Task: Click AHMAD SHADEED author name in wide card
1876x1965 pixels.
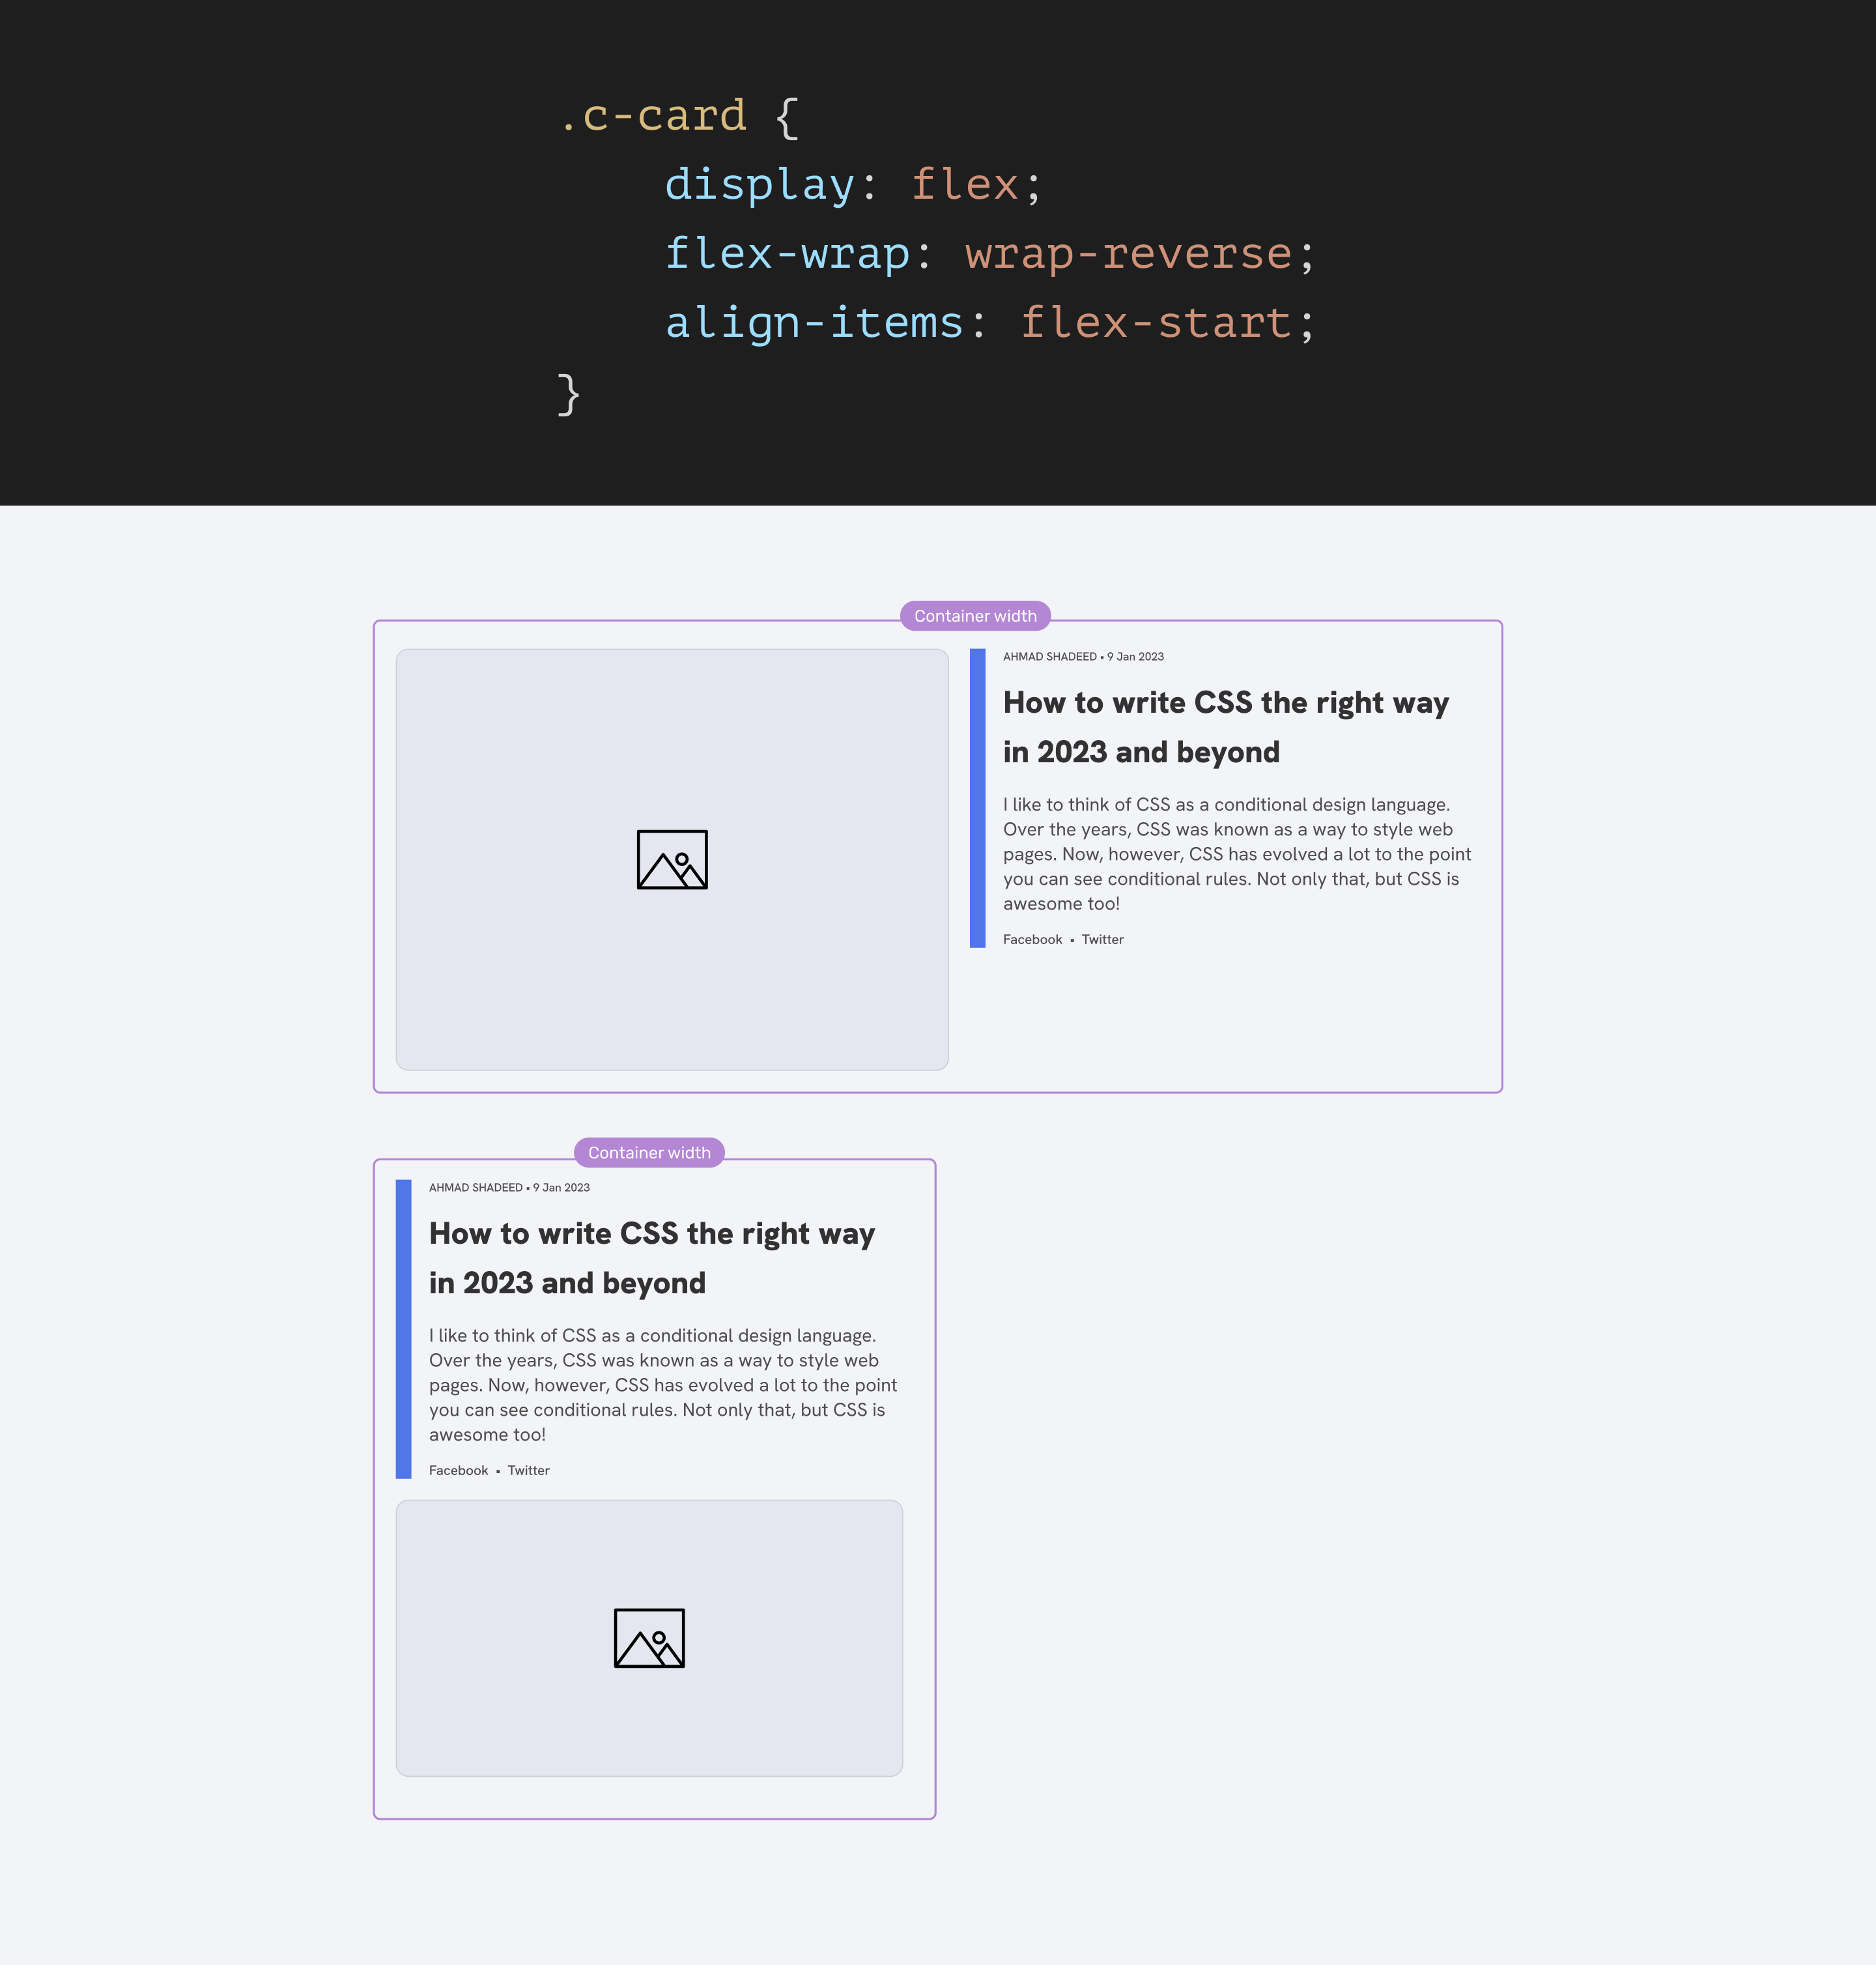Action: pyautogui.click(x=1049, y=657)
